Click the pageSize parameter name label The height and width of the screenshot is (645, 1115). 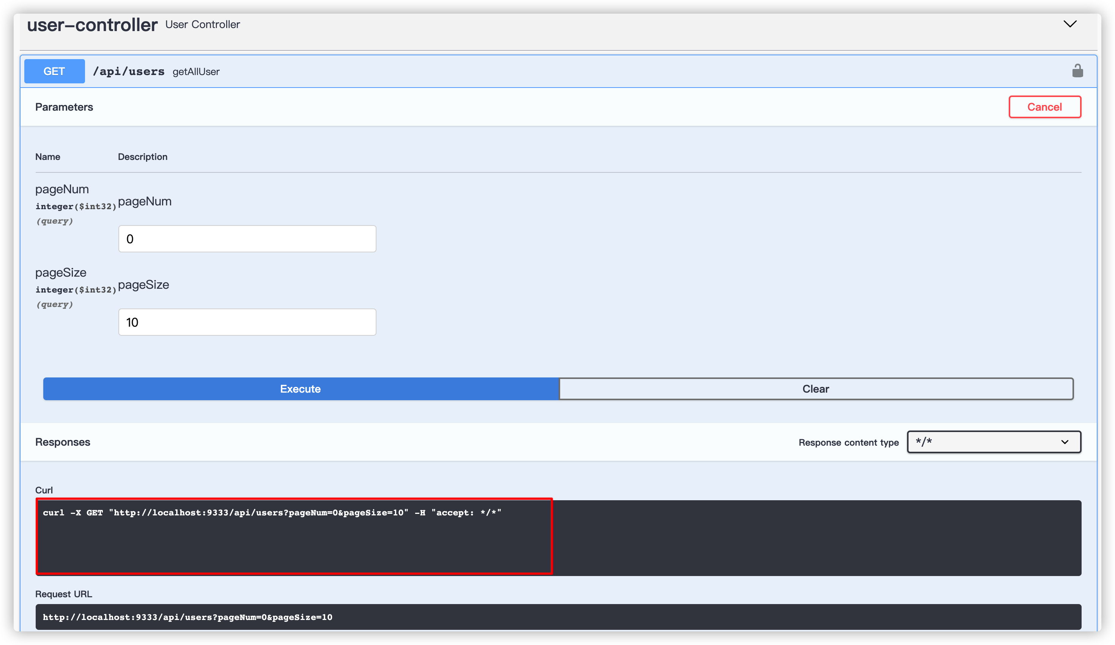(61, 272)
